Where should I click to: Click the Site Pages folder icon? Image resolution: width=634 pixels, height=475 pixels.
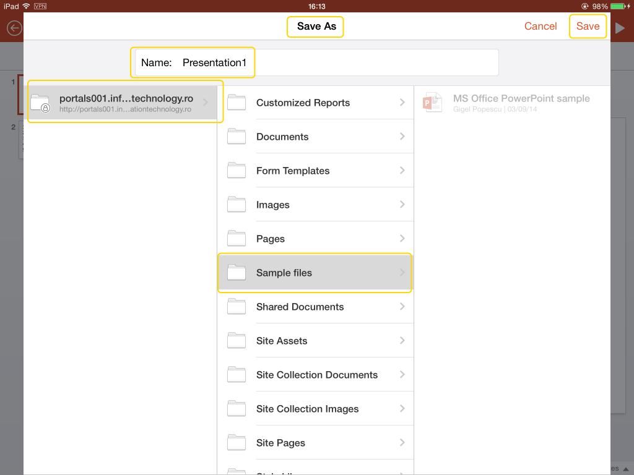pos(237,443)
